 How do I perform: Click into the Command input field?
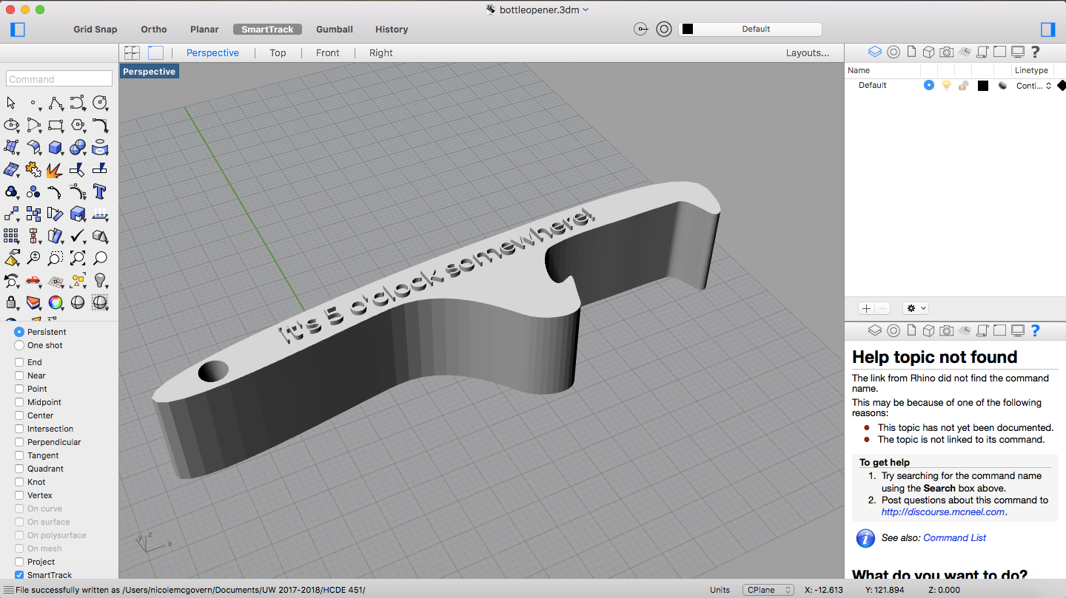tap(59, 79)
